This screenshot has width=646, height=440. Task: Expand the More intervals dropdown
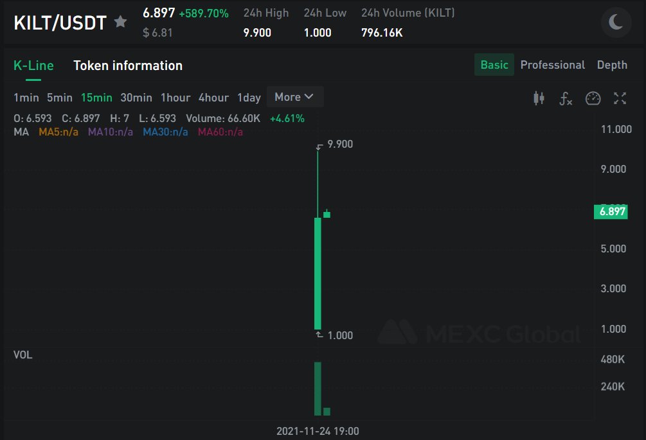294,97
